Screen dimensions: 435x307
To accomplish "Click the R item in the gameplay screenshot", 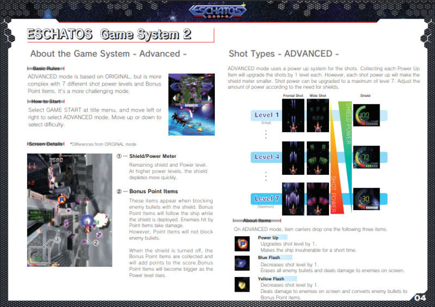I will coord(61,199).
